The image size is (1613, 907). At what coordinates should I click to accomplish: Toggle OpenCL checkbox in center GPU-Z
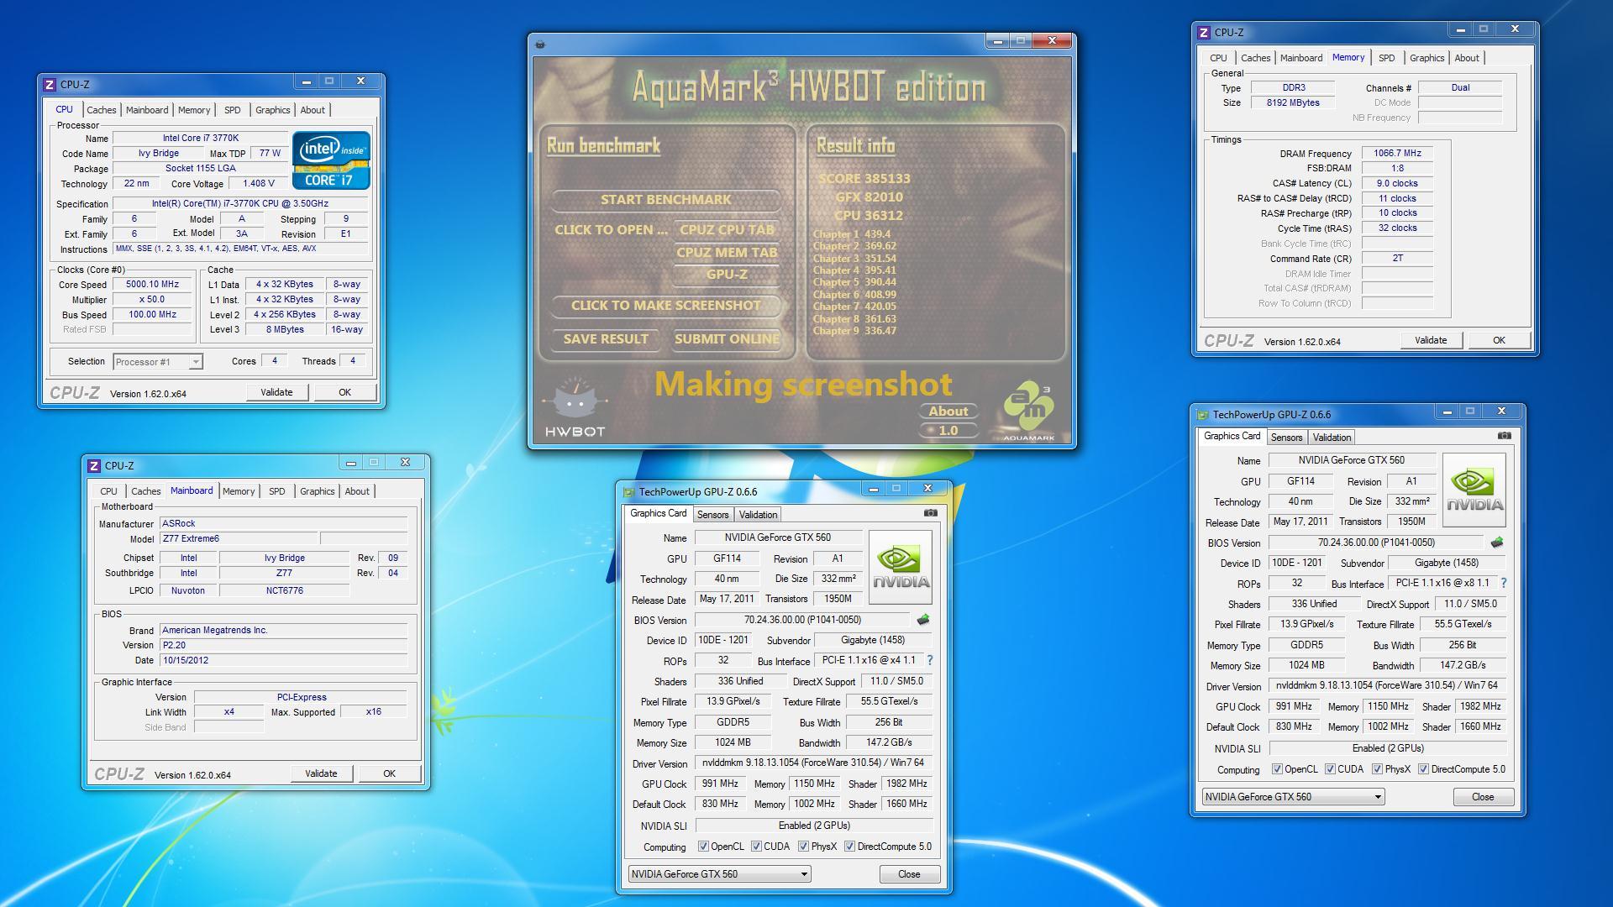pyautogui.click(x=703, y=847)
